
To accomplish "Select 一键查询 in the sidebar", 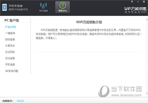I will coord(10,33).
